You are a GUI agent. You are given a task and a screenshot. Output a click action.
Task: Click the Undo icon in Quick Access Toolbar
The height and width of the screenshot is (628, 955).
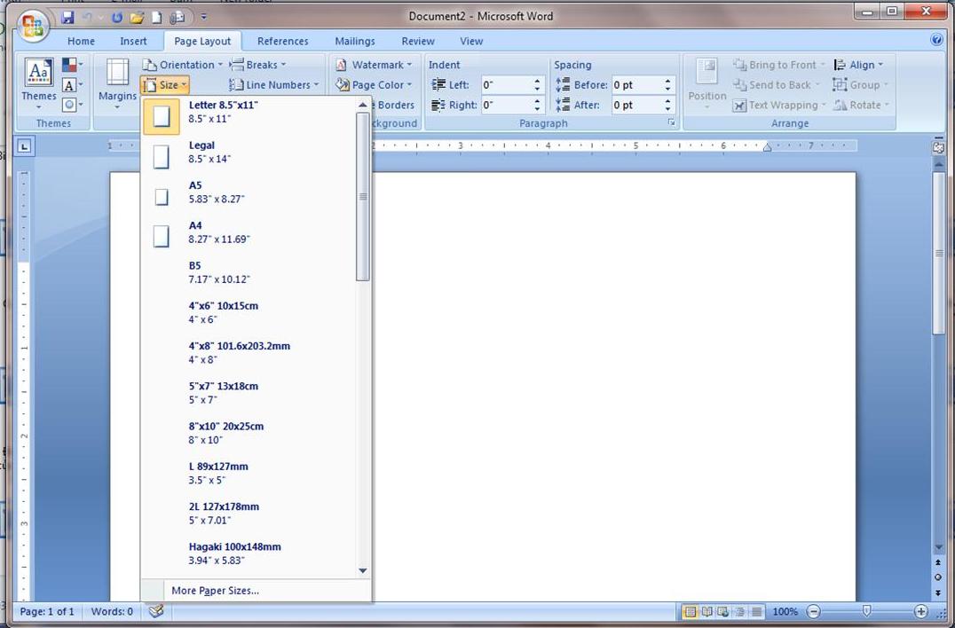[x=87, y=17]
